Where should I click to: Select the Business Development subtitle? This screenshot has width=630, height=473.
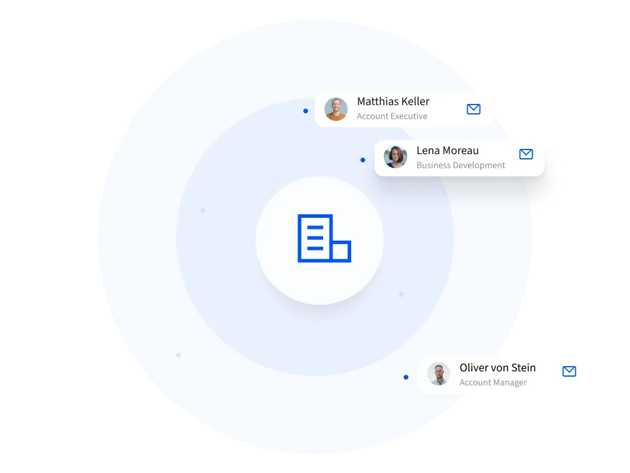pyautogui.click(x=460, y=165)
